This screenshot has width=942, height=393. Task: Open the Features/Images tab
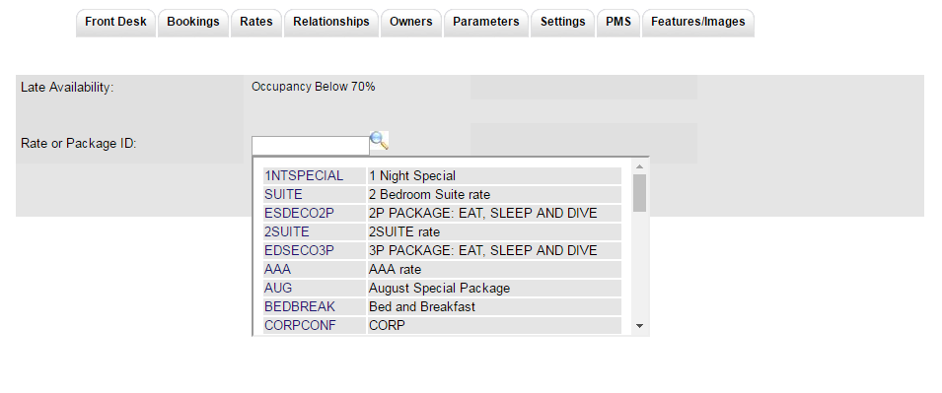(698, 23)
